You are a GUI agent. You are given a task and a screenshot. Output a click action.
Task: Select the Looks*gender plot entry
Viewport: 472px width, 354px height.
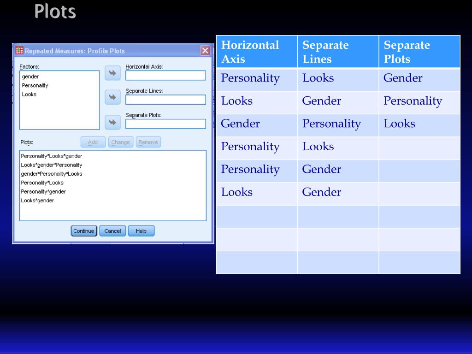point(37,201)
